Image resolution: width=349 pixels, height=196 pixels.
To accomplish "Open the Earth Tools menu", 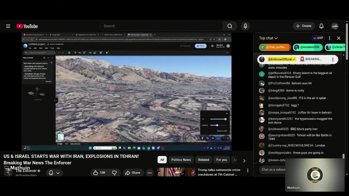I will (52, 48).
